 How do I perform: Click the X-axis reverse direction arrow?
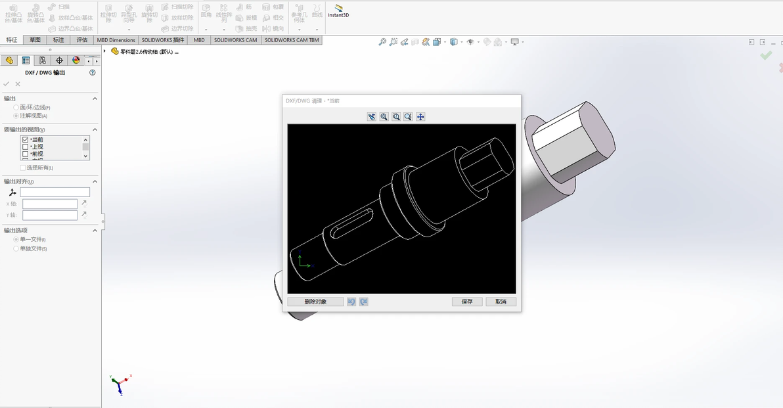pos(84,203)
